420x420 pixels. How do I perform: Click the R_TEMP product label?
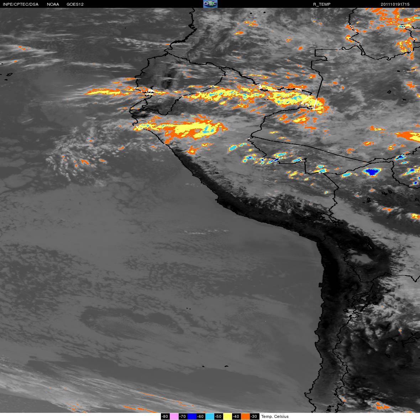point(322,4)
